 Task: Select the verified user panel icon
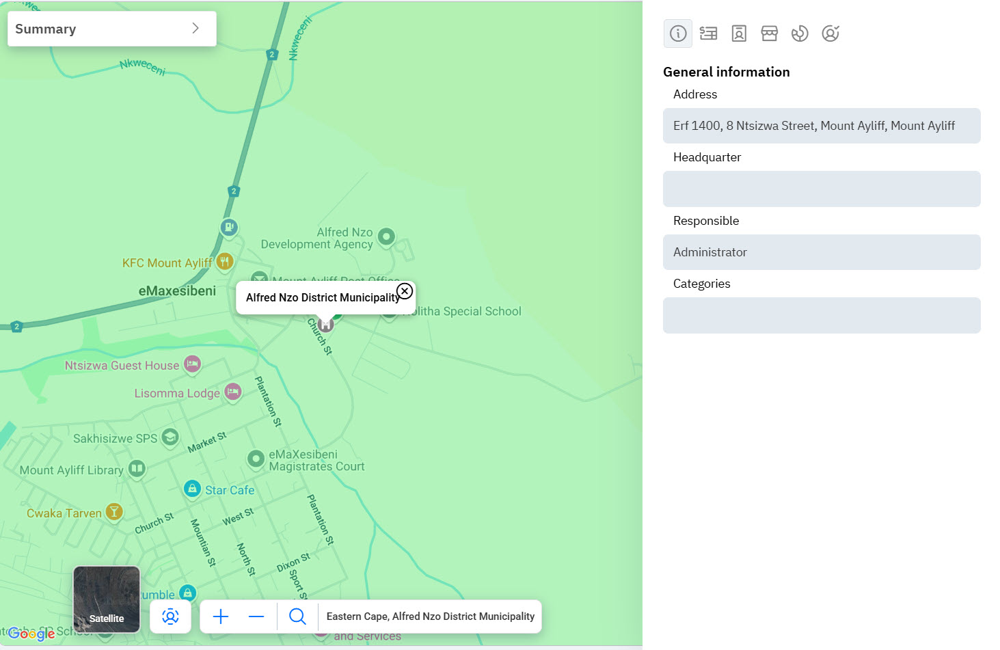(x=830, y=33)
